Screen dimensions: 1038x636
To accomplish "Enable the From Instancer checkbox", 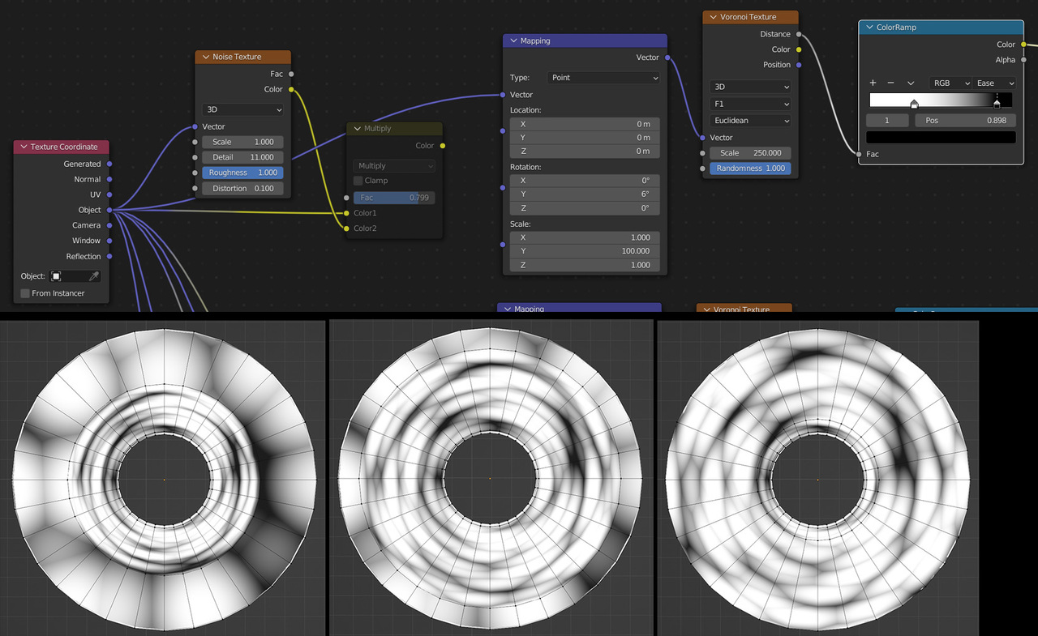I will coord(25,293).
